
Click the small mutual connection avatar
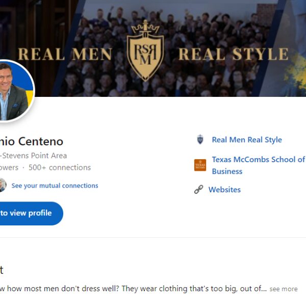2,186
